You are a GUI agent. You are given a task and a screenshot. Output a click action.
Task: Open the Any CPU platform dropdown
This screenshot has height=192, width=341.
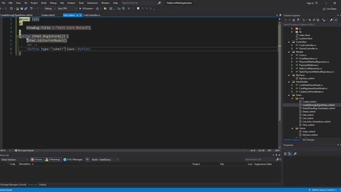(x=67, y=9)
